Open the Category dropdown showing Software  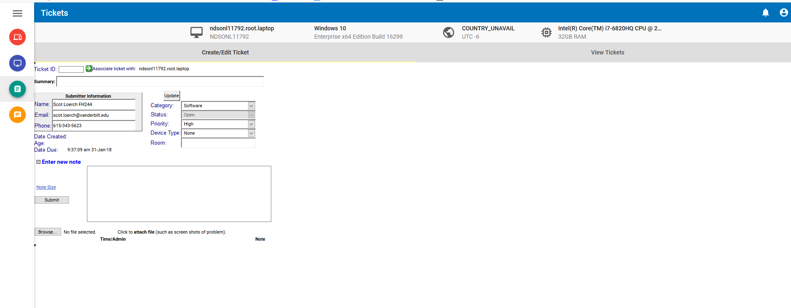pos(218,106)
